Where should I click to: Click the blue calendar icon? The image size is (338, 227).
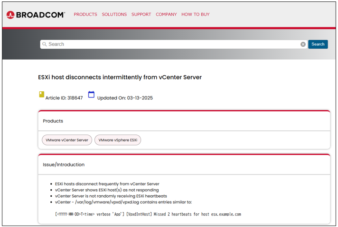[x=92, y=94]
